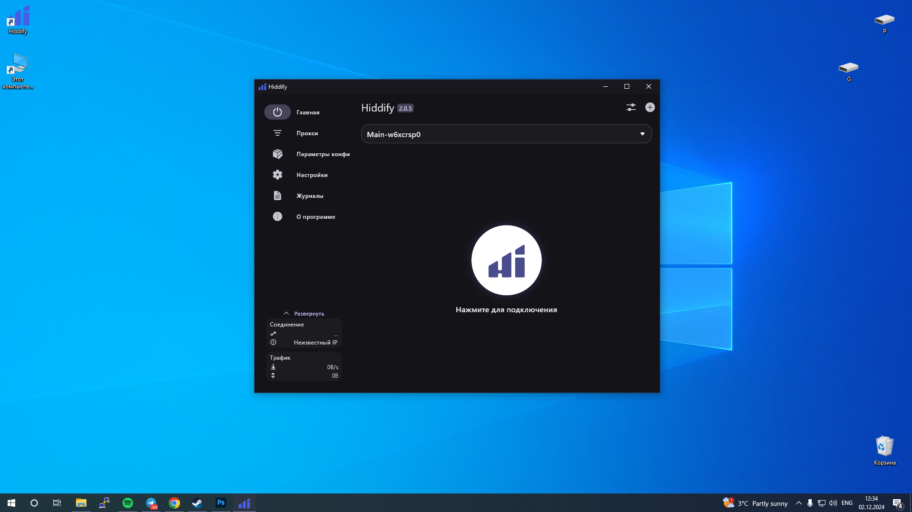Click the Настройки gear icon
912x512 pixels.
tap(277, 175)
